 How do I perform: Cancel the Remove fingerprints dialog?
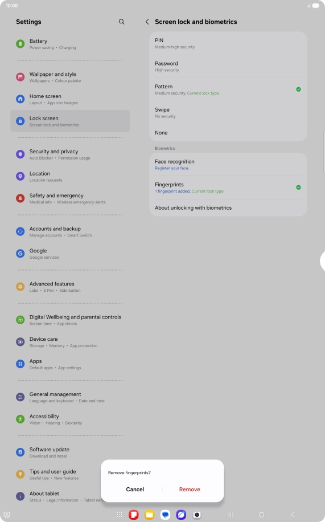point(135,490)
